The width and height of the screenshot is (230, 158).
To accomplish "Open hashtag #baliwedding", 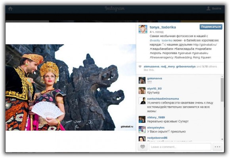I will [x=183, y=57].
